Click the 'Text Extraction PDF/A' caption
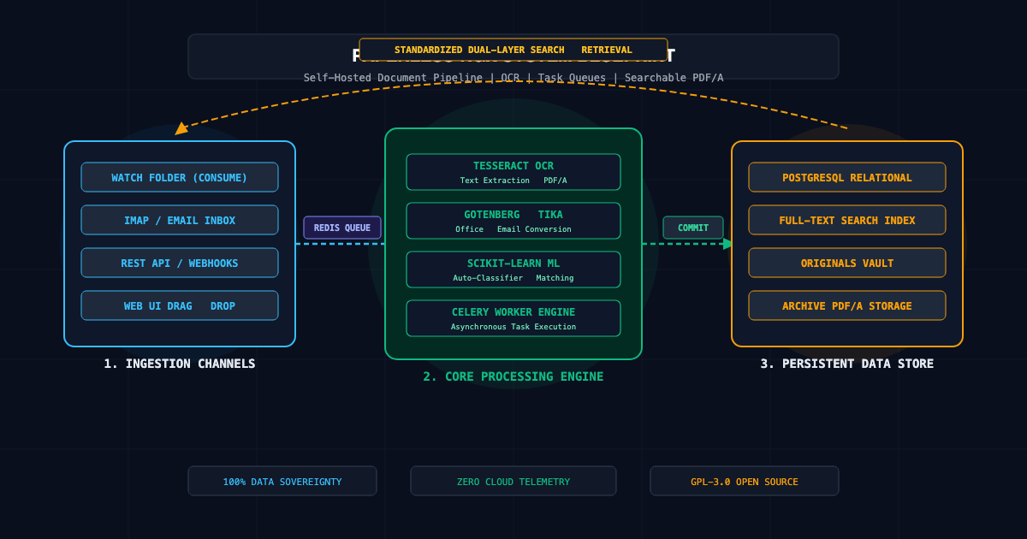 pos(513,181)
